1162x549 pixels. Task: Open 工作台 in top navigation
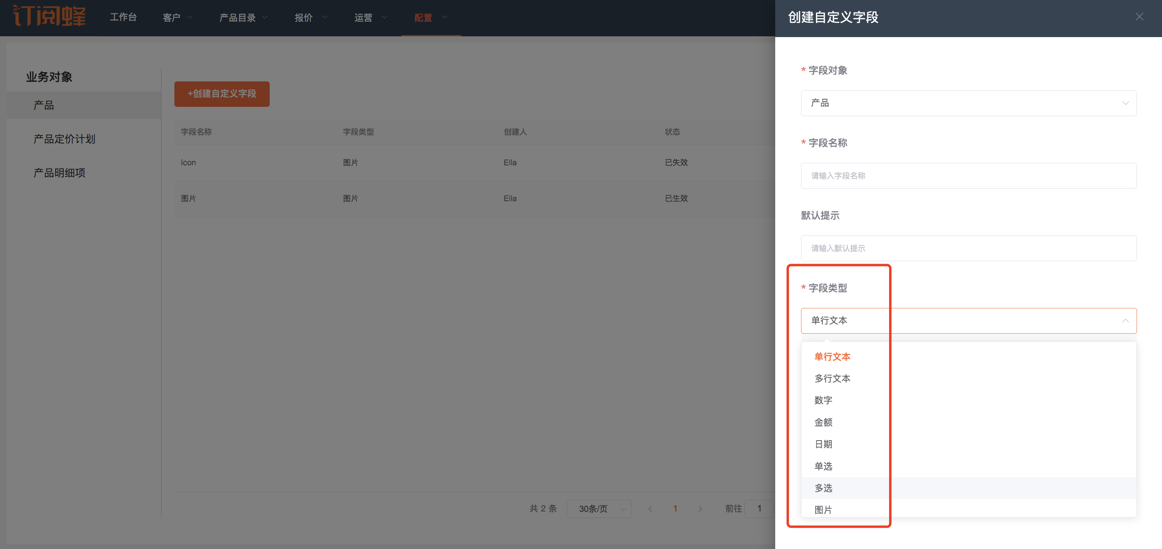[123, 17]
